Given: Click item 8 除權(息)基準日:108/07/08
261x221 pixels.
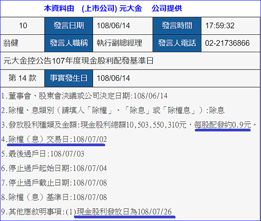Looking at the screenshot, I should pyautogui.click(x=54, y=198).
